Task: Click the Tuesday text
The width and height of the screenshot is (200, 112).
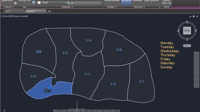Action: coord(167,47)
